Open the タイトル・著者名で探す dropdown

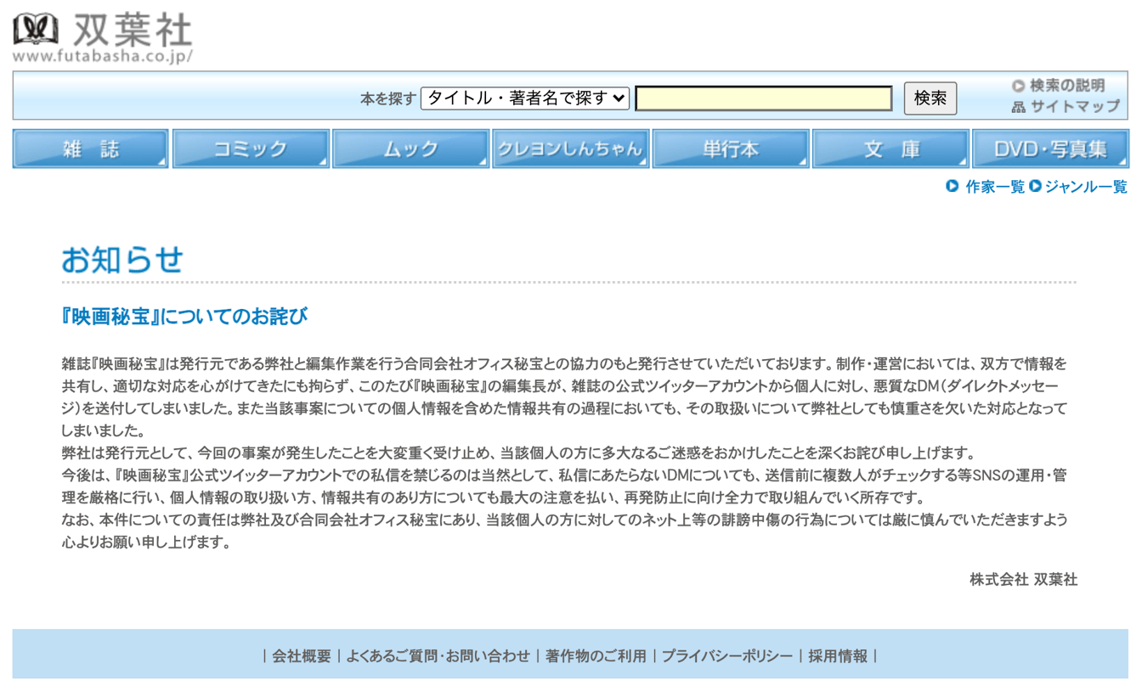coord(525,98)
